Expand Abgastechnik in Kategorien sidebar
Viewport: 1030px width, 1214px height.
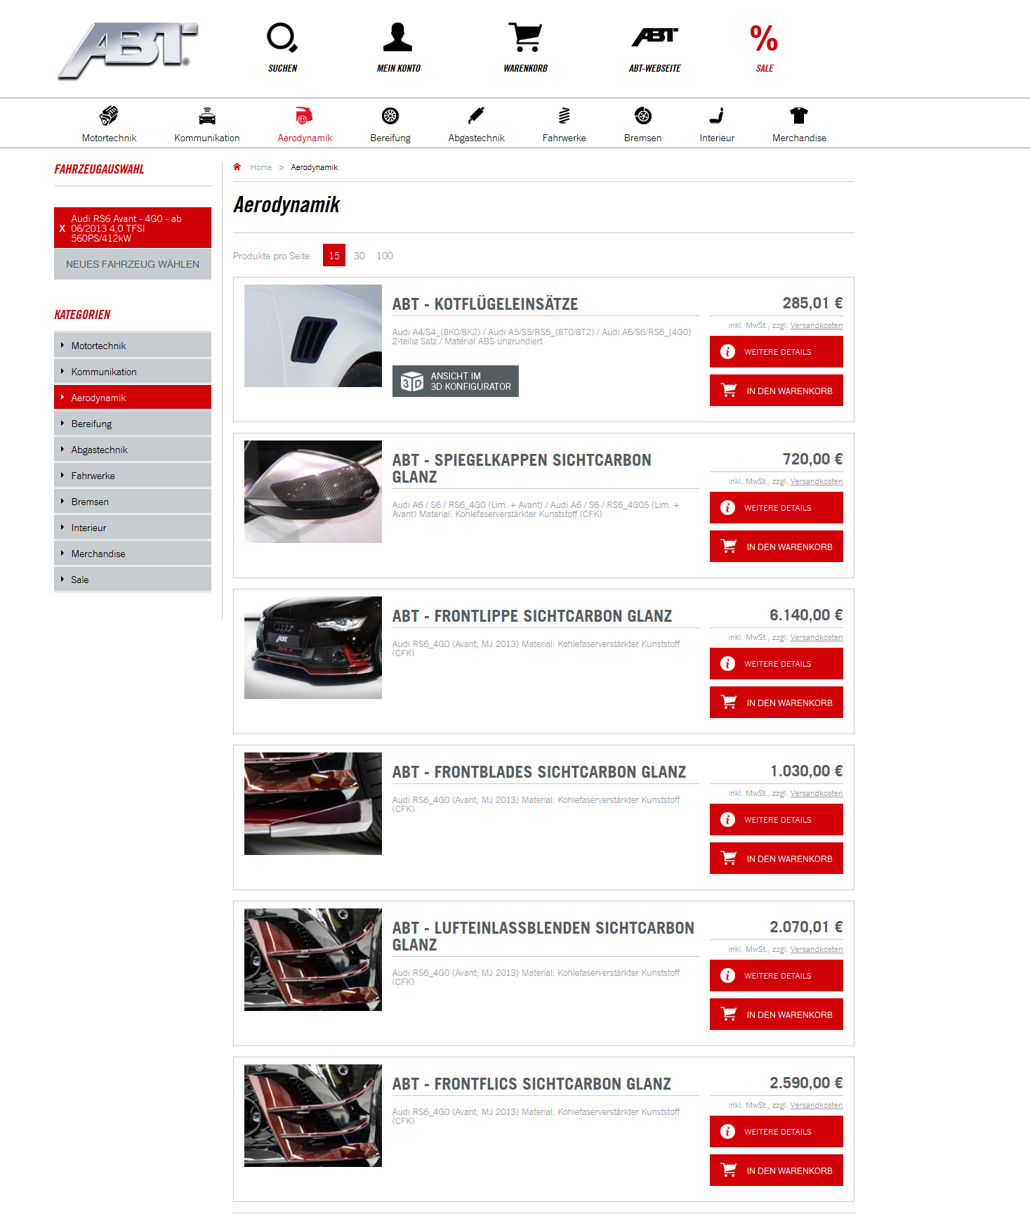click(x=133, y=450)
